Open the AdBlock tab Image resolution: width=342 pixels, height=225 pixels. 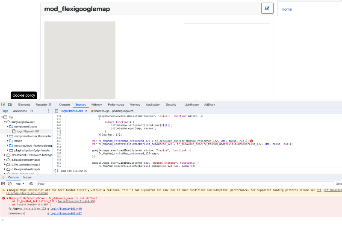pyautogui.click(x=209, y=104)
